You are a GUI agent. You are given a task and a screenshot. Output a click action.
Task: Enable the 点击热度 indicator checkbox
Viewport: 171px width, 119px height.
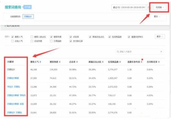[32, 41]
